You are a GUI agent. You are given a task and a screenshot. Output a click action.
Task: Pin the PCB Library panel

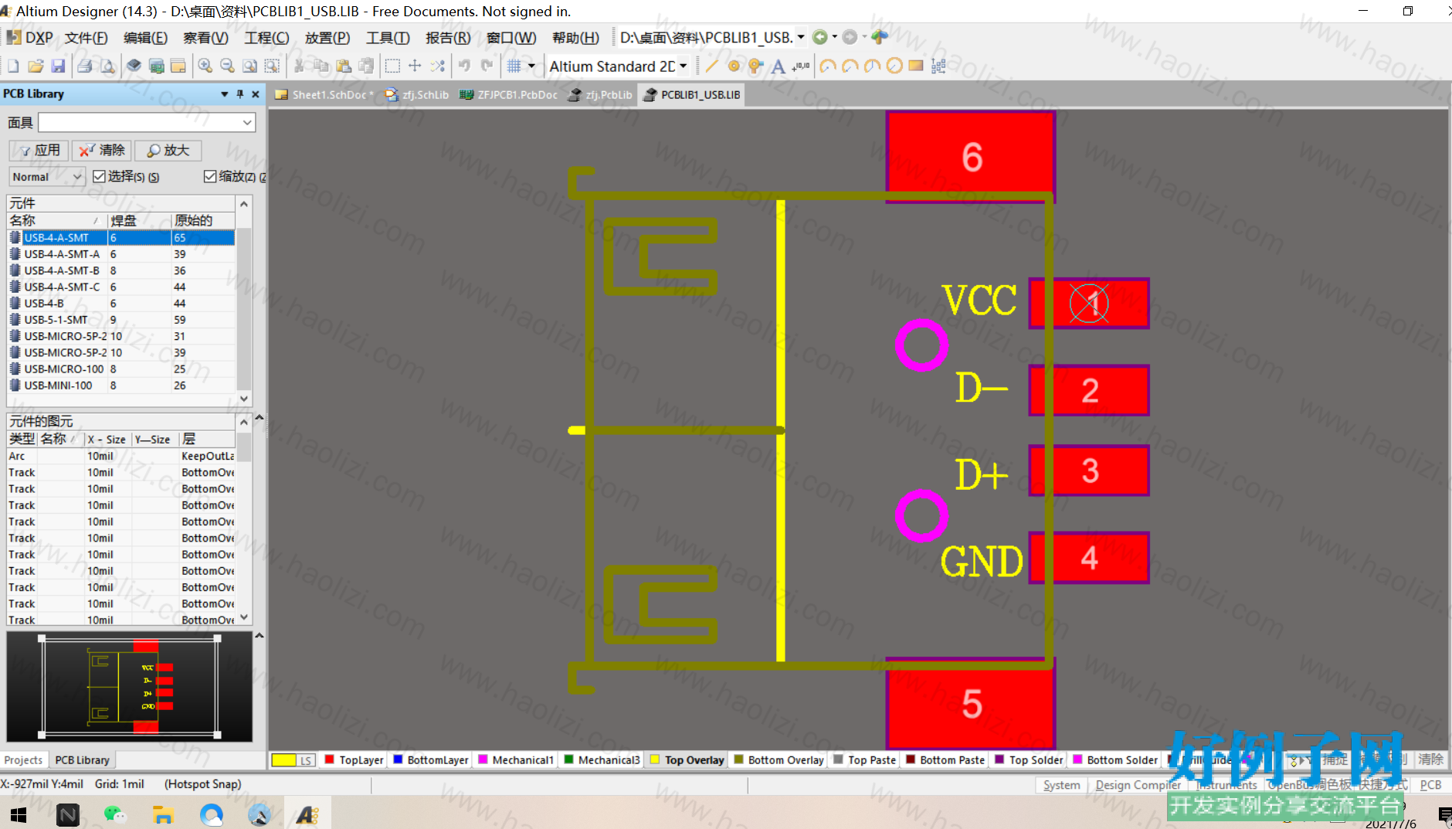[x=240, y=94]
